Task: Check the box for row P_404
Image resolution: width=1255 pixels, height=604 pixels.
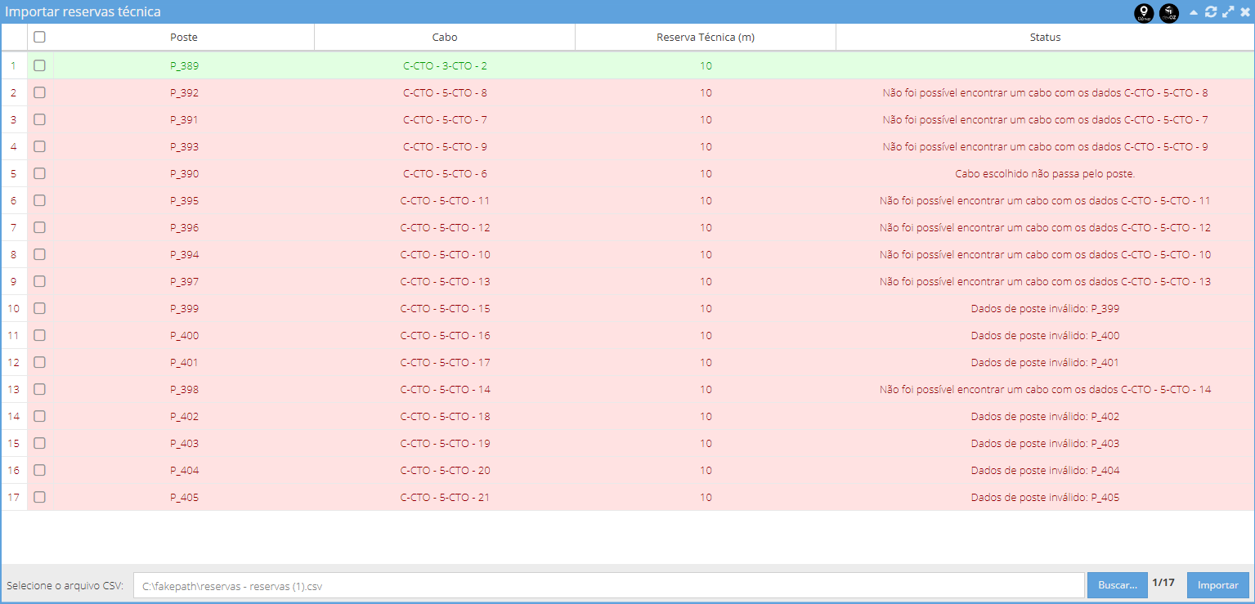Action: coord(39,470)
